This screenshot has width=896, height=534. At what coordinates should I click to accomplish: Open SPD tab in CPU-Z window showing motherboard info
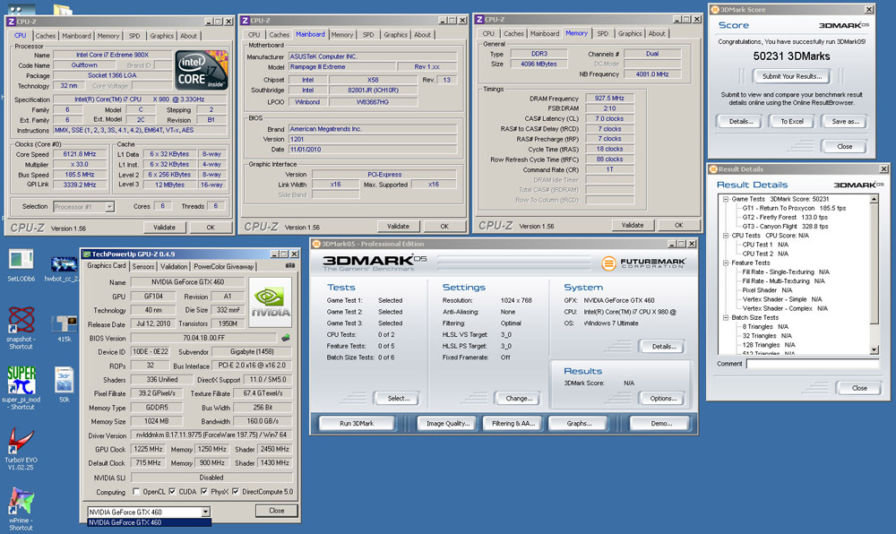pos(368,35)
